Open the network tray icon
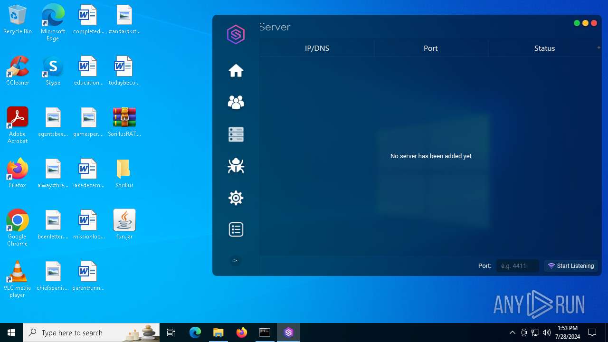 point(535,332)
